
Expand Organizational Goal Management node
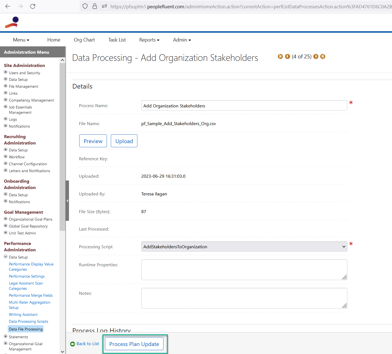pyautogui.click(x=6, y=343)
